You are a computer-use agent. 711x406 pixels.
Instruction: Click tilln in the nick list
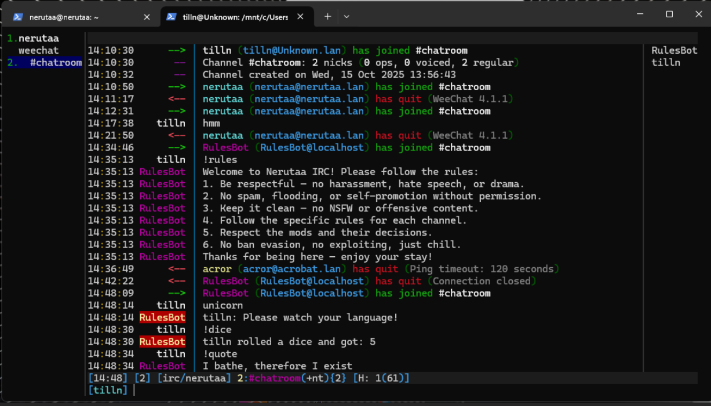click(666, 62)
